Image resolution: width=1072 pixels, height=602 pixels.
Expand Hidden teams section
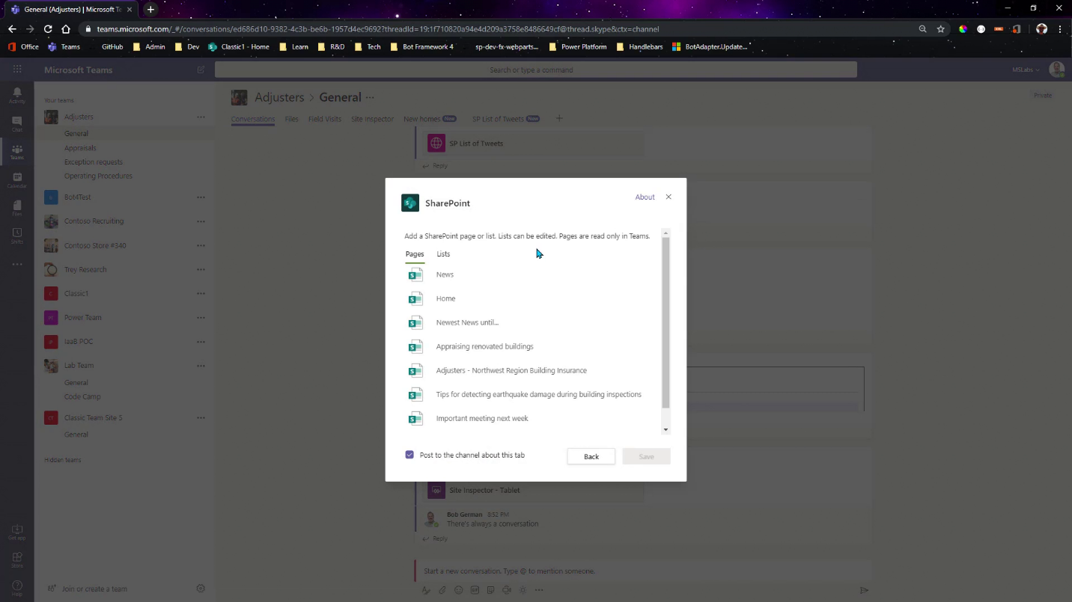63,460
